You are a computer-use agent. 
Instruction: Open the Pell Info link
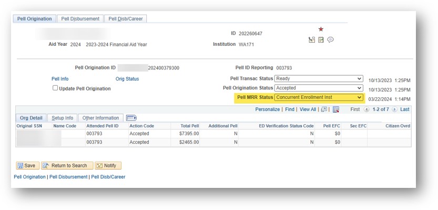pyautogui.click(x=60, y=79)
